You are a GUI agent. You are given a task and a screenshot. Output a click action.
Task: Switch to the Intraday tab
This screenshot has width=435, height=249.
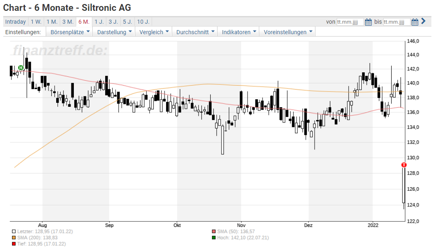tap(16, 22)
